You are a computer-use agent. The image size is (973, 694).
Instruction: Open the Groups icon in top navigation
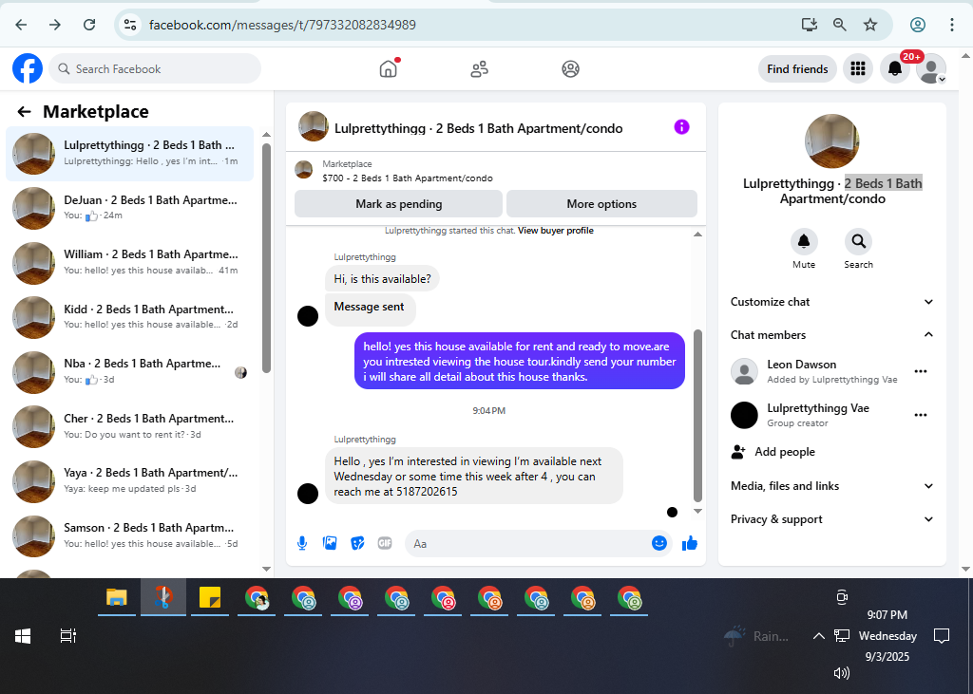point(570,69)
